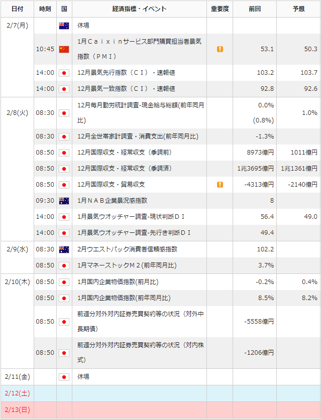The height and width of the screenshot is (419, 321).
Task: Click previous value 8973億円
Action: (x=260, y=153)
